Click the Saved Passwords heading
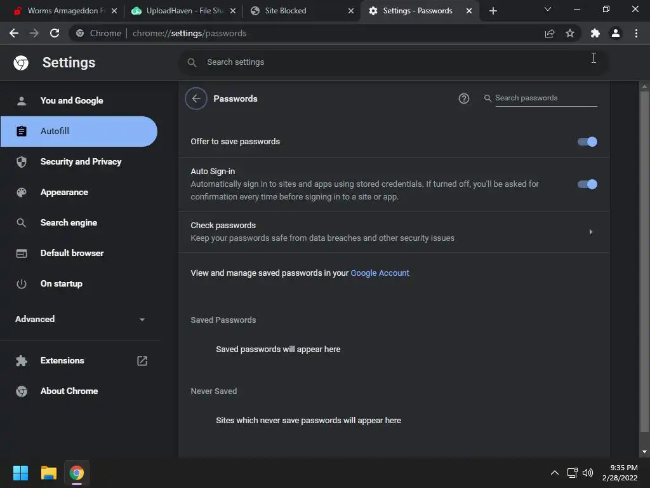The image size is (650, 488). click(x=223, y=320)
